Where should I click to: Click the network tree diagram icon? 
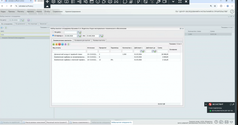(79, 2)
